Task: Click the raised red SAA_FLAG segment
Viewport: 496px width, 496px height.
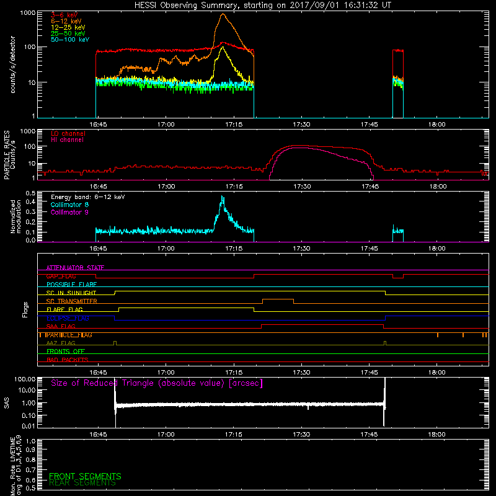Action: tap(322, 324)
